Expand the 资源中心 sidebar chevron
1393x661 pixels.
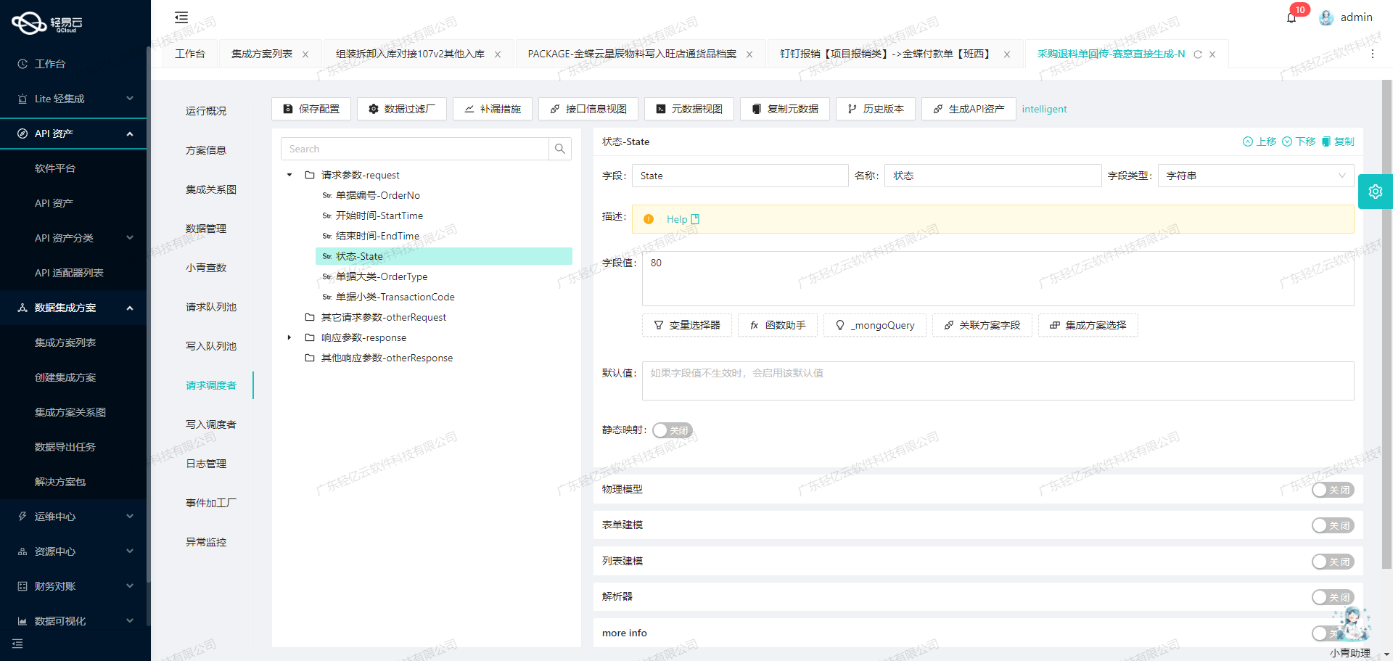130,551
